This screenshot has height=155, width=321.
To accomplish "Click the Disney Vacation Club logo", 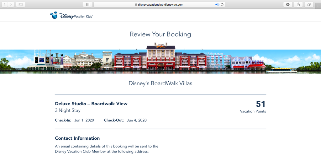I will (x=71, y=16).
